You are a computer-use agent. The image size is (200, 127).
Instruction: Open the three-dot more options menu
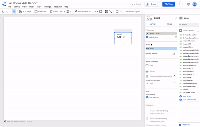click(179, 4)
